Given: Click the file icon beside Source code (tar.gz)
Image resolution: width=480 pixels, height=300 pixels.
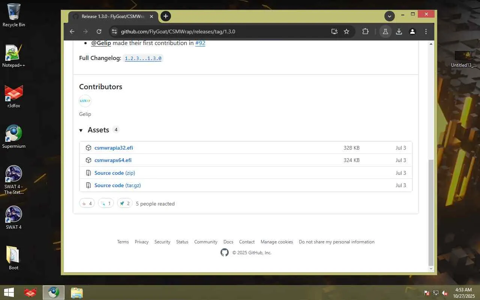Looking at the screenshot, I should click(x=88, y=185).
